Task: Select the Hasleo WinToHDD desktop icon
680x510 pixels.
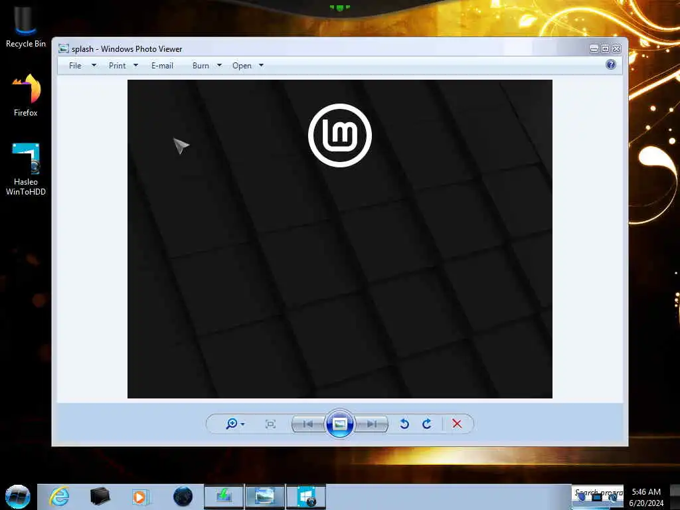Action: (26, 169)
